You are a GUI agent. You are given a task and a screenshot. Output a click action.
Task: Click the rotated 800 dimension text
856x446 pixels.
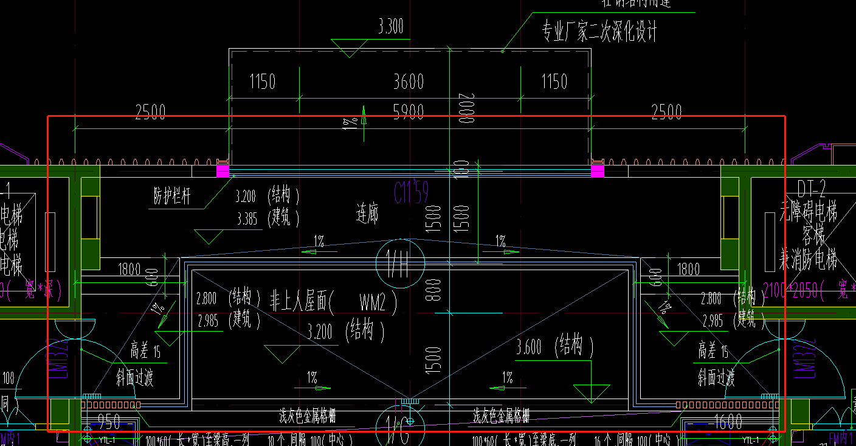433,291
